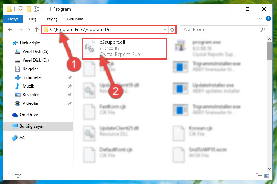Screen dimensions: 277x184
Task: Switch to large icons view in status bar
Action: pos(267,175)
